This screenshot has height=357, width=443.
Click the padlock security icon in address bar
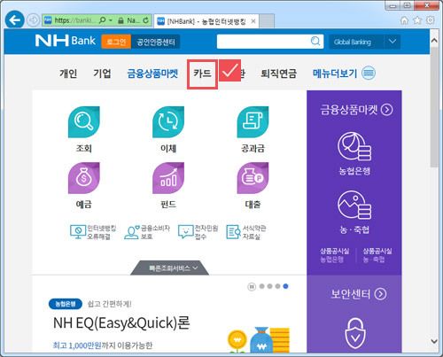[120, 20]
